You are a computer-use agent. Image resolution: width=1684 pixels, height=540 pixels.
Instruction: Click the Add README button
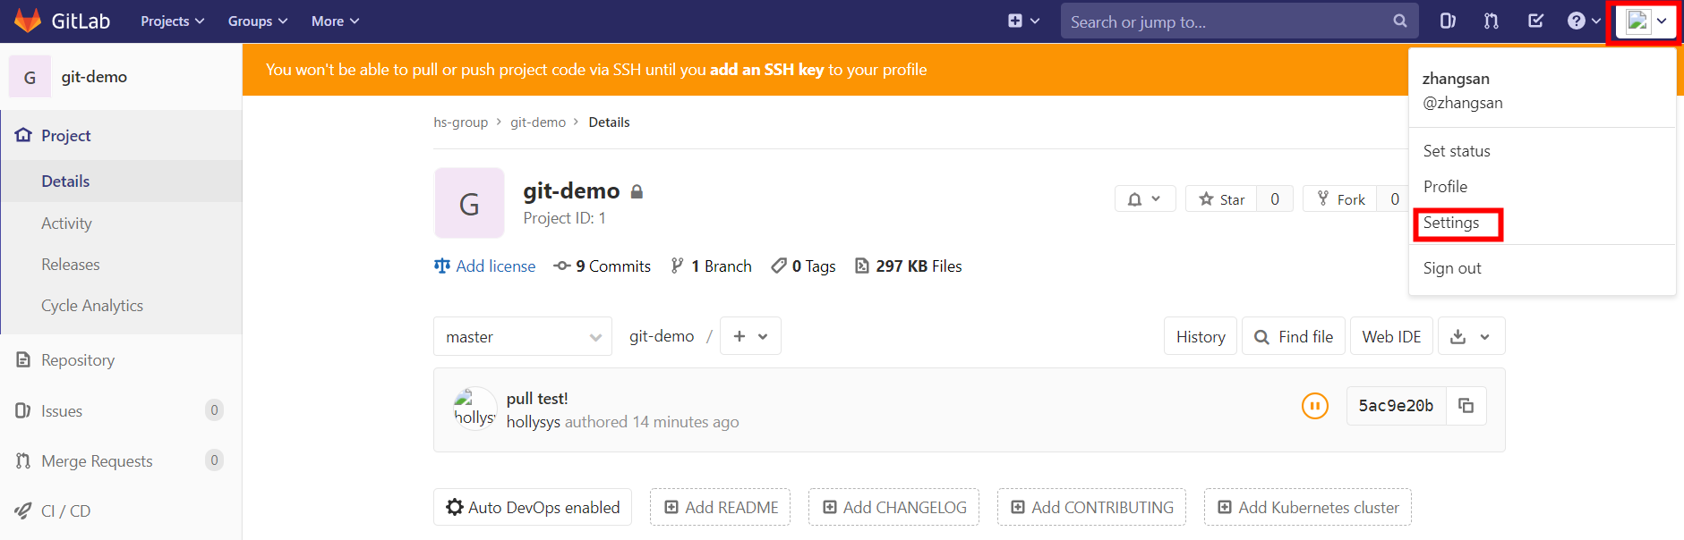pos(720,507)
